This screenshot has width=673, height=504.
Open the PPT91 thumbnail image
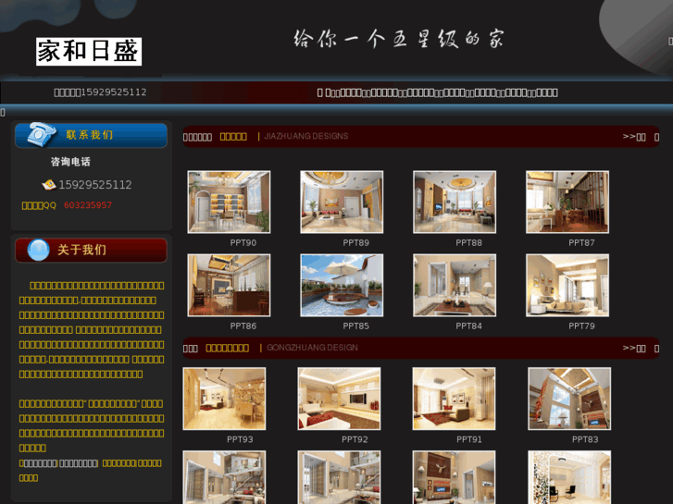pyautogui.click(x=454, y=399)
